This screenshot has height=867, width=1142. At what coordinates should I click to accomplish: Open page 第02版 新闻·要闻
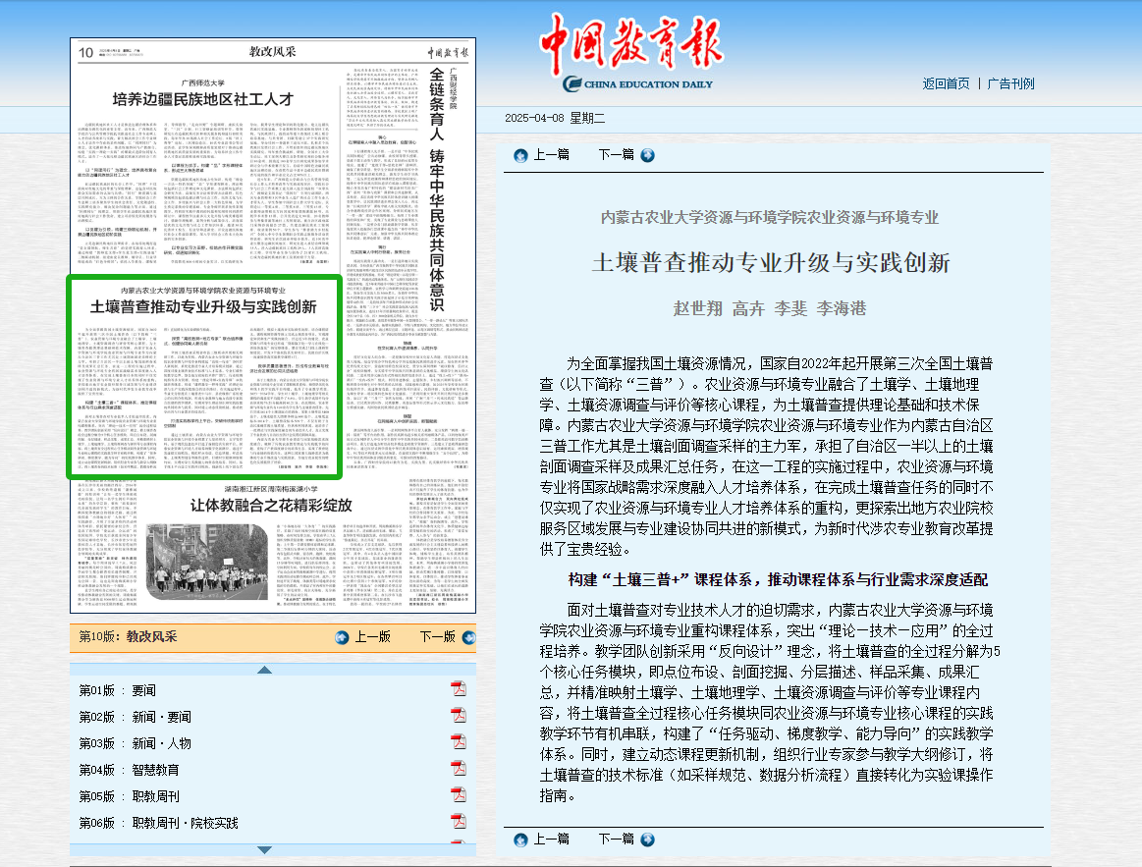pyautogui.click(x=136, y=717)
